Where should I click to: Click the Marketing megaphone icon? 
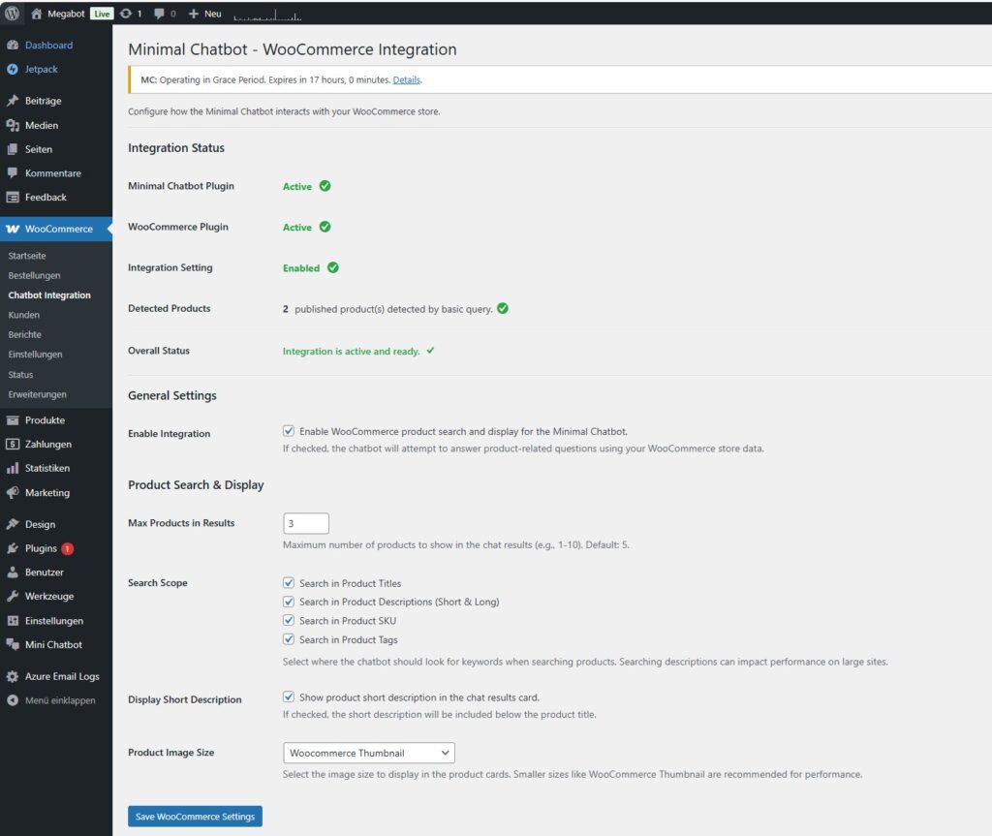click(x=13, y=492)
